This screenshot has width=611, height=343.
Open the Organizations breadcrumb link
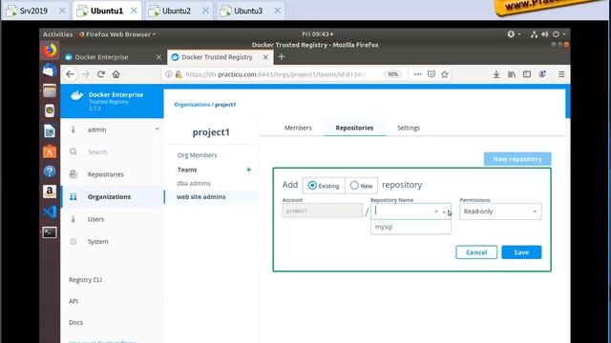(192, 105)
